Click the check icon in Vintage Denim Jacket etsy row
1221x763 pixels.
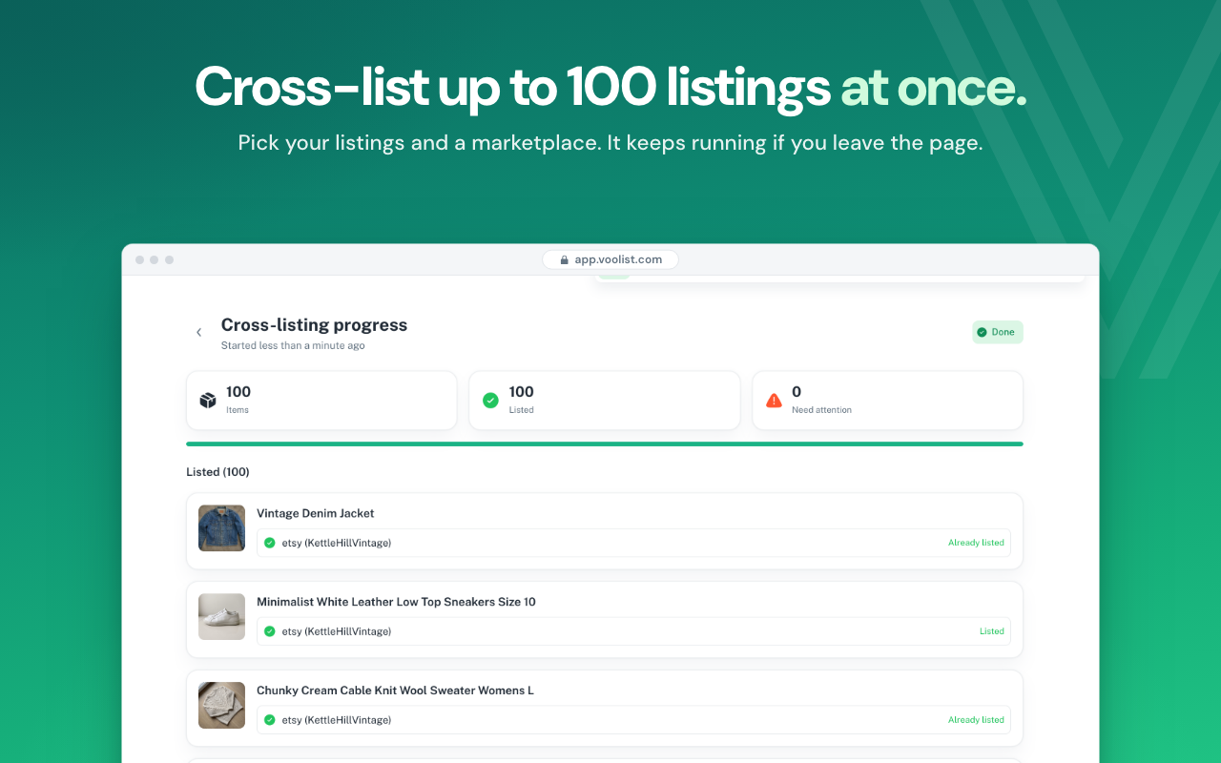(x=269, y=543)
